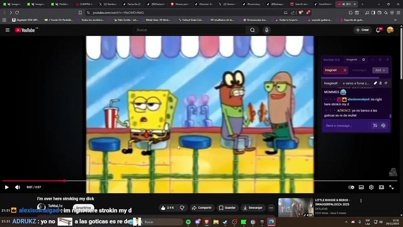Toggle subtitles in the video player
Screen dimensions: 403x227
[x=361, y=187]
